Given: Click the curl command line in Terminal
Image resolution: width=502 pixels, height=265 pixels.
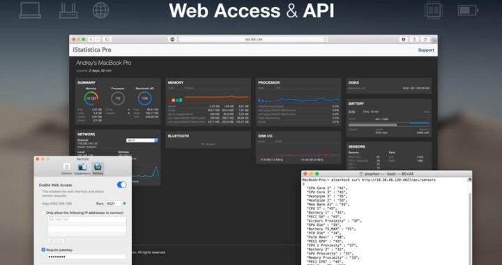Looking at the screenshot, I should pos(369,180).
